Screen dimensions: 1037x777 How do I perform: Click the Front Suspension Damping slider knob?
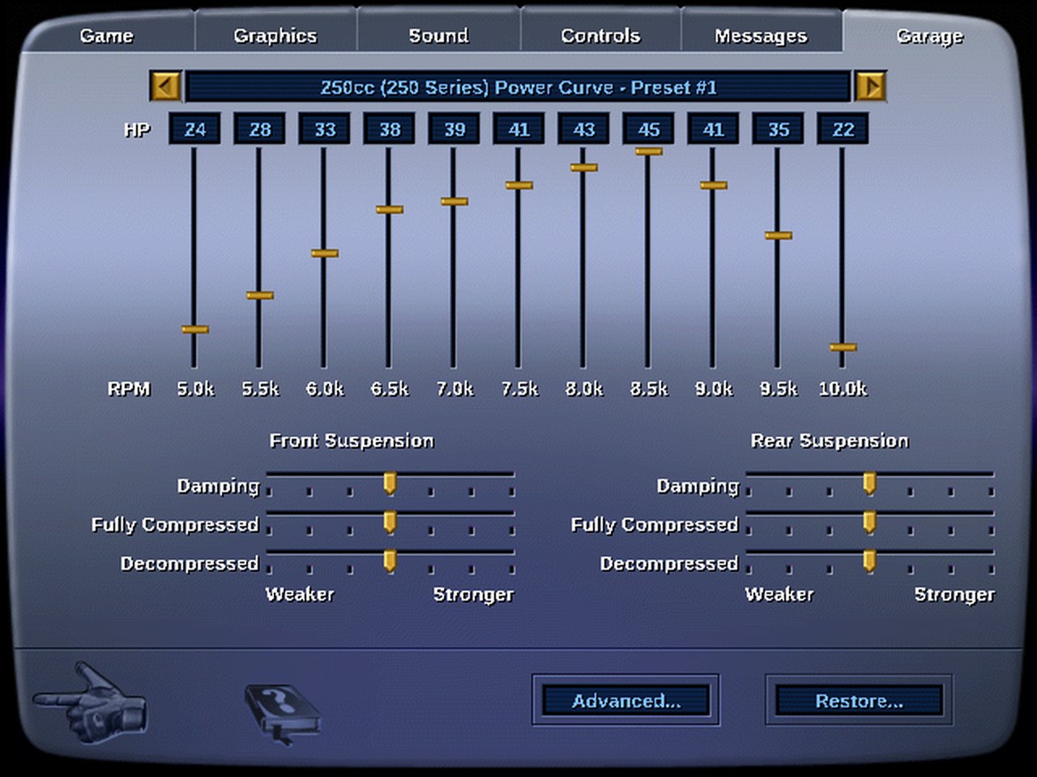pyautogui.click(x=390, y=483)
